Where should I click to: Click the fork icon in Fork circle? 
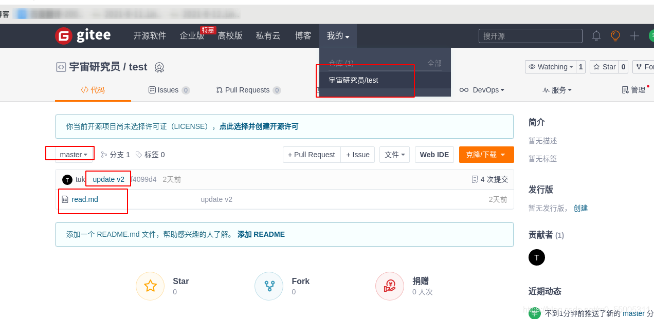click(269, 286)
